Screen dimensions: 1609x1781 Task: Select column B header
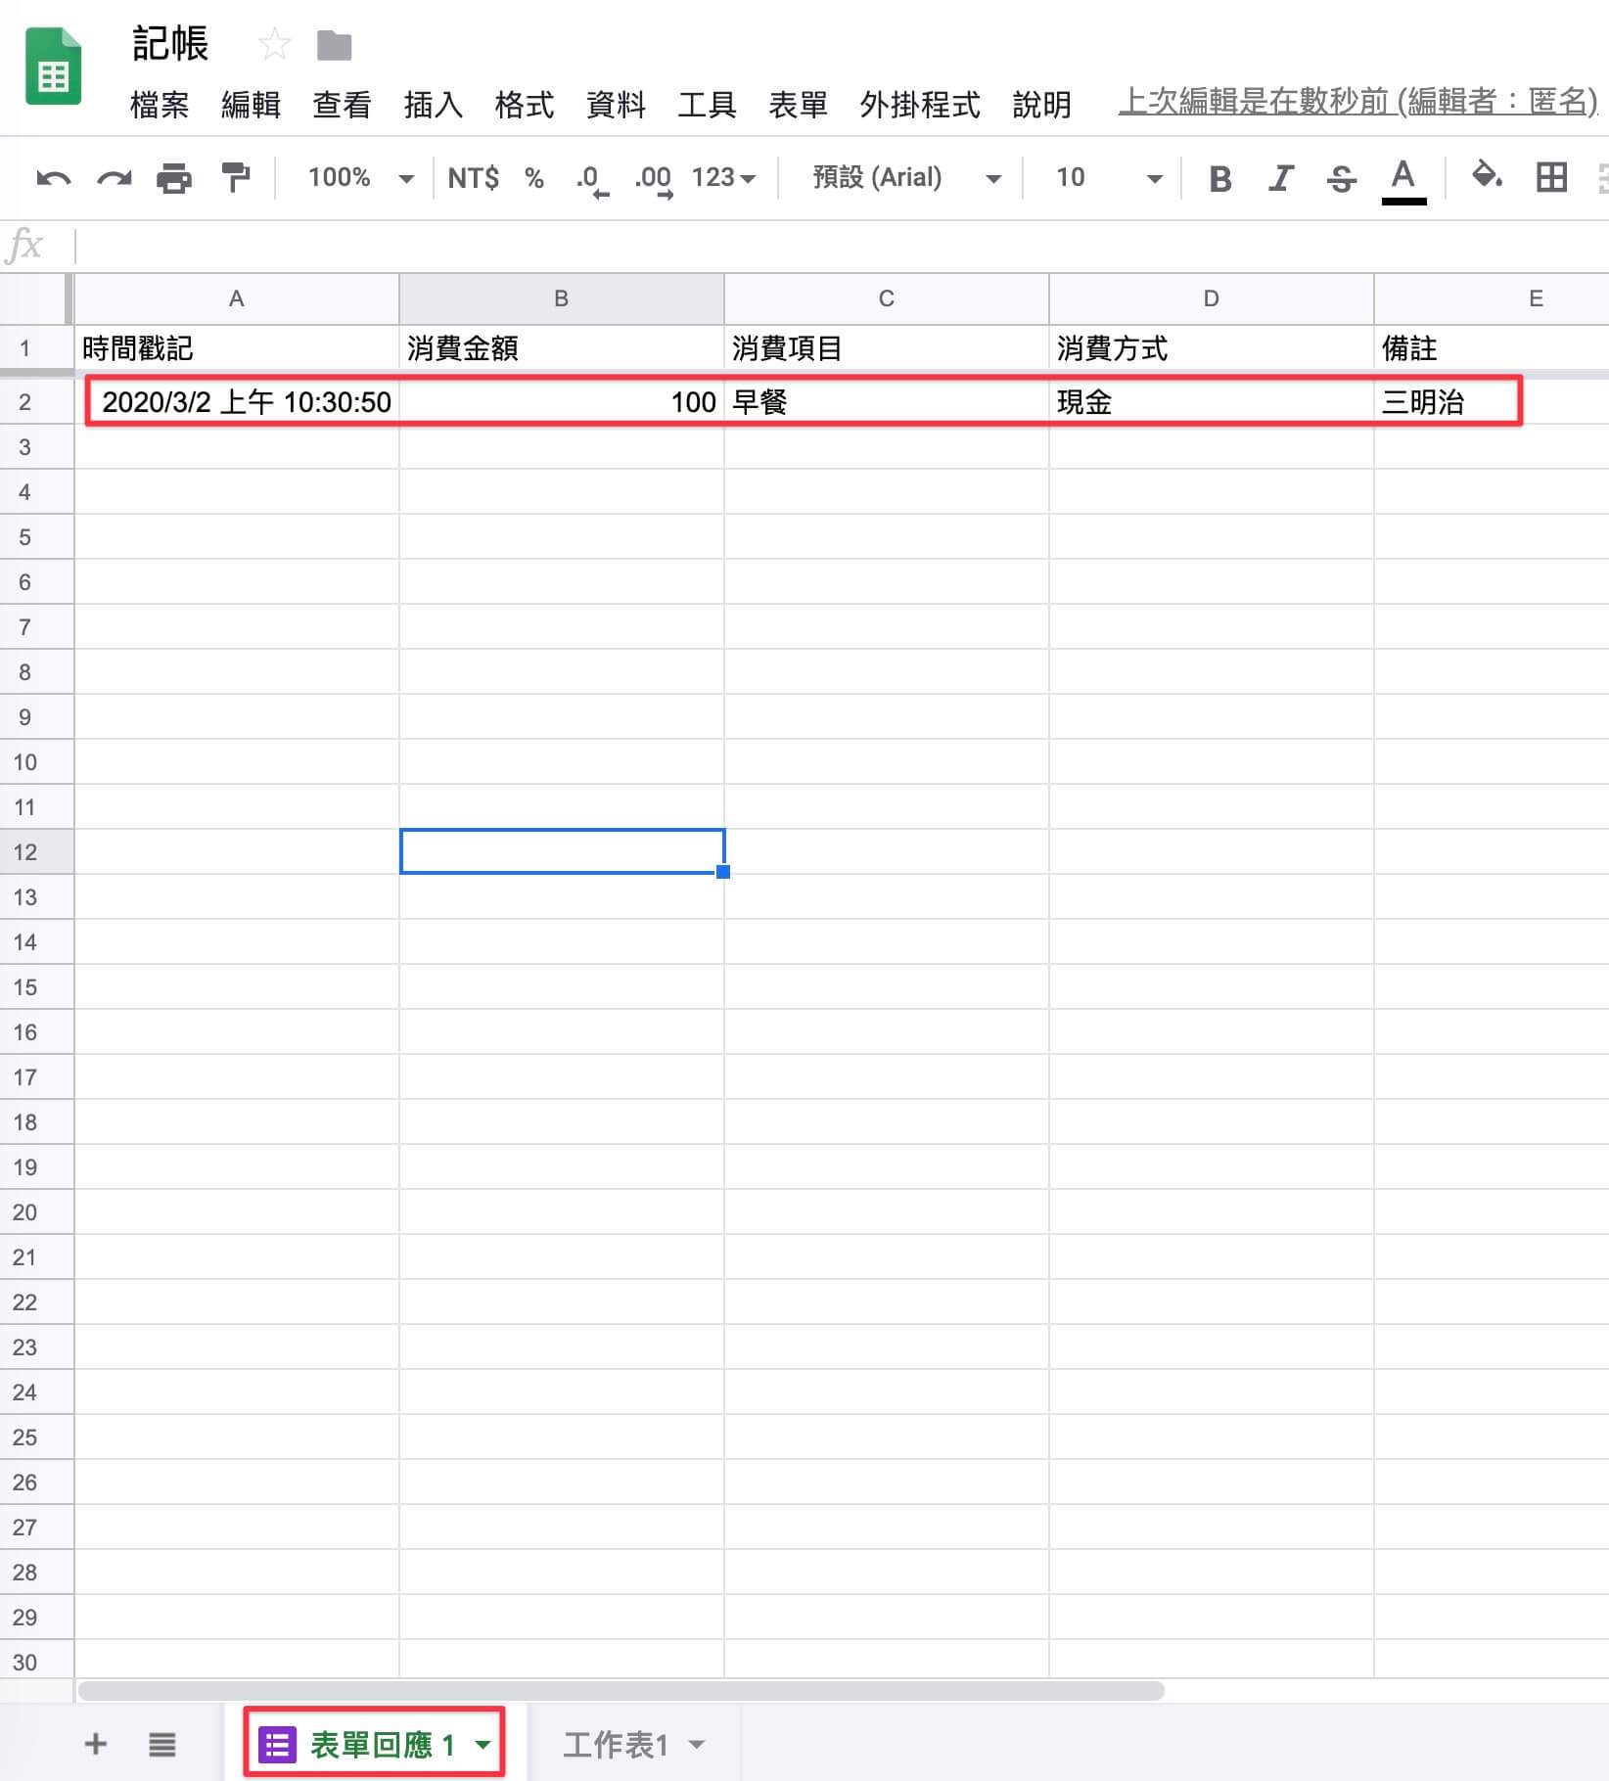tap(562, 298)
